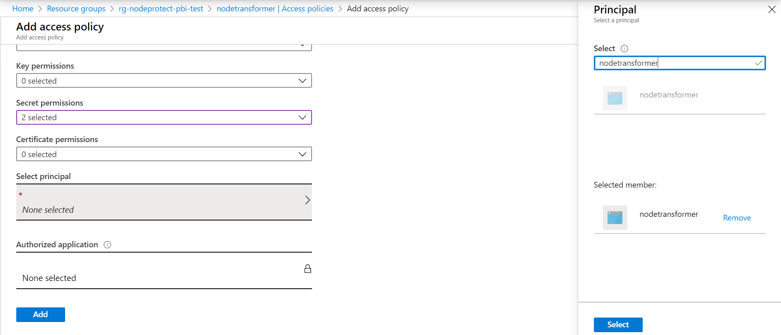Click the green checkmark in the search field

coord(758,63)
